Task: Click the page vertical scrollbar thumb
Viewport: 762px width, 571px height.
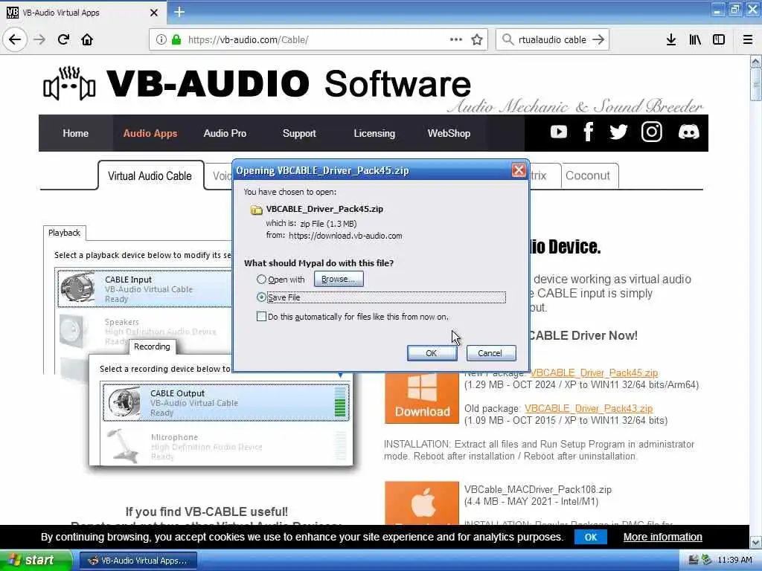Action: point(756,84)
